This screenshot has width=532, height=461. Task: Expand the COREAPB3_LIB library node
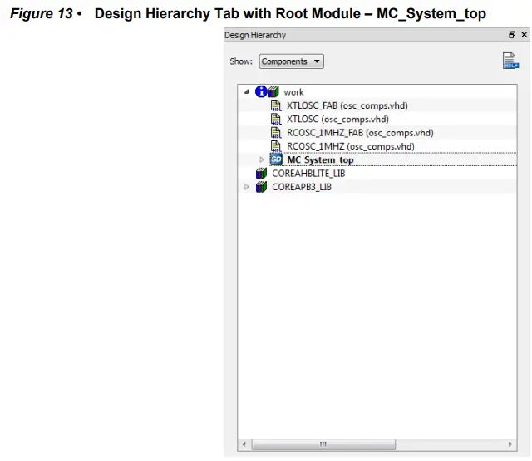tap(247, 187)
